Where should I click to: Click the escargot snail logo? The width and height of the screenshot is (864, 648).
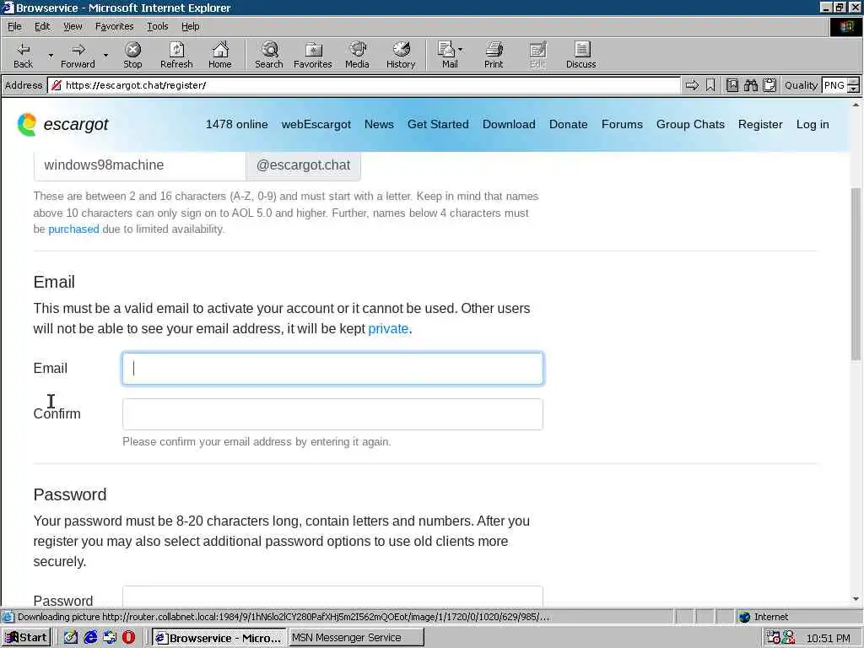coord(26,125)
